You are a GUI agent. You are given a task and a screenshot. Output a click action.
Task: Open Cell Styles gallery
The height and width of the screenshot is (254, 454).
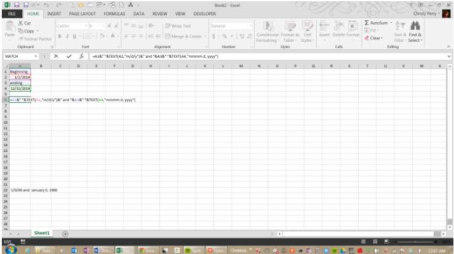[x=307, y=31]
